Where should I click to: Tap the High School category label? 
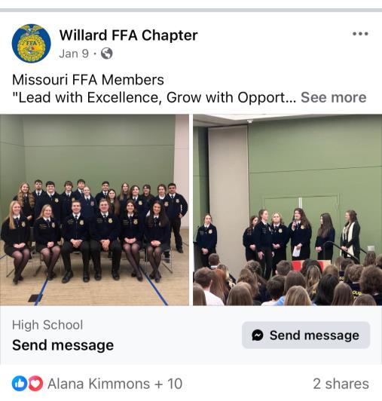pos(47,325)
